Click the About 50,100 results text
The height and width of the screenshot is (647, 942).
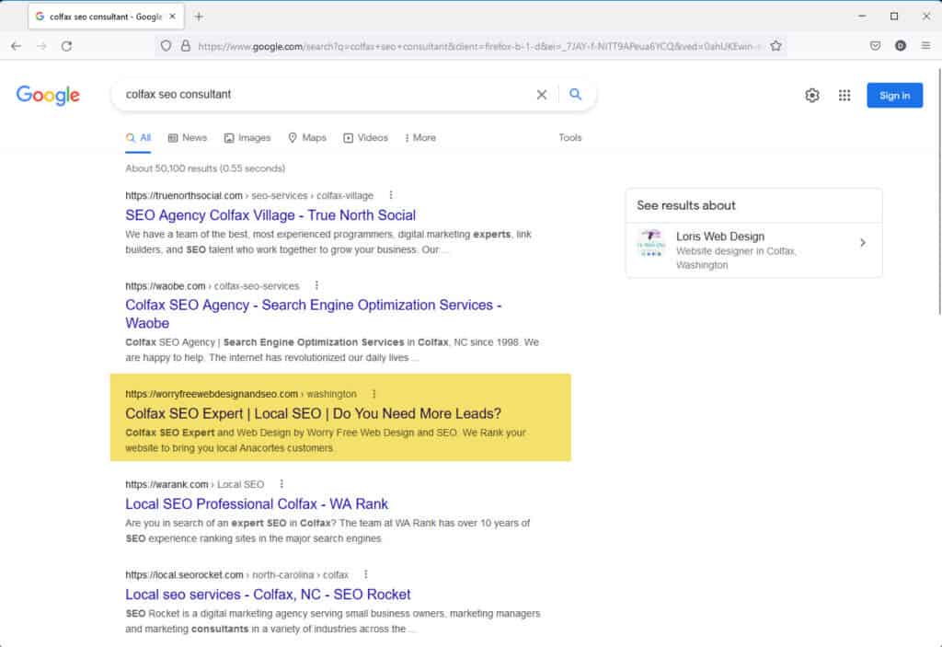click(205, 168)
